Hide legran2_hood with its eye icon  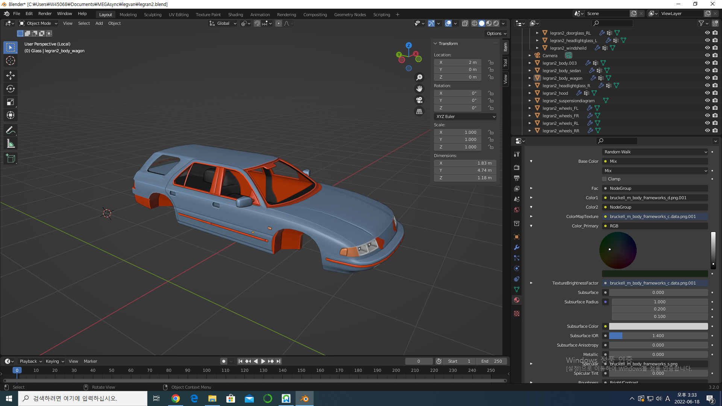pyautogui.click(x=707, y=93)
